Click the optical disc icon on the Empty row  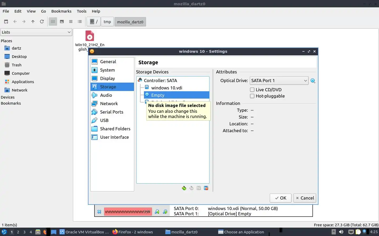point(147,95)
